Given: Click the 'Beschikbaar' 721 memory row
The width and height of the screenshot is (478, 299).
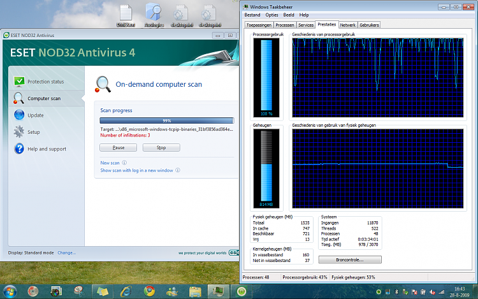Looking at the screenshot, I should [x=281, y=234].
